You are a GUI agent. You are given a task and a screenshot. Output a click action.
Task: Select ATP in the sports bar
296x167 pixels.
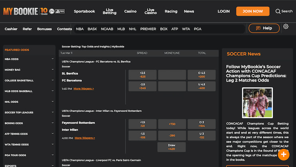[x=175, y=29]
